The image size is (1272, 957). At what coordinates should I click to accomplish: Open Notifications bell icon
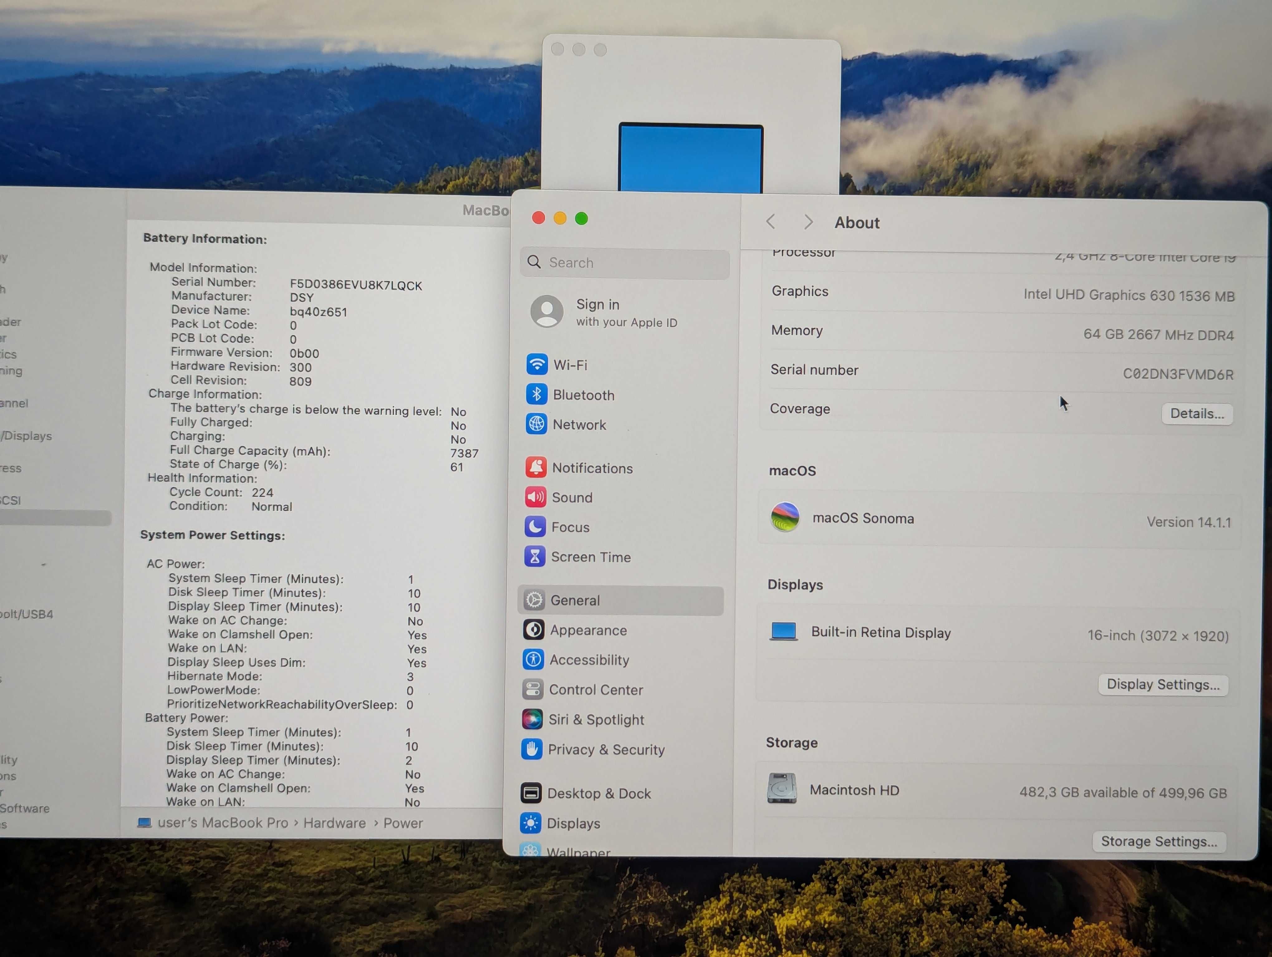click(x=535, y=467)
